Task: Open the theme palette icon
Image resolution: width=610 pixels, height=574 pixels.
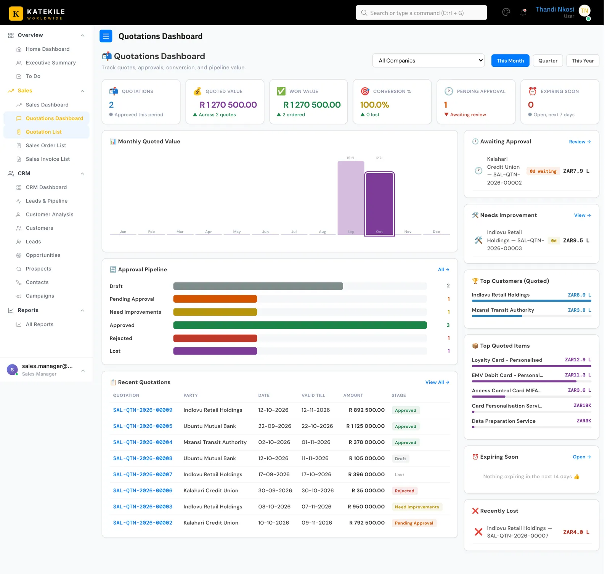Action: pos(506,12)
